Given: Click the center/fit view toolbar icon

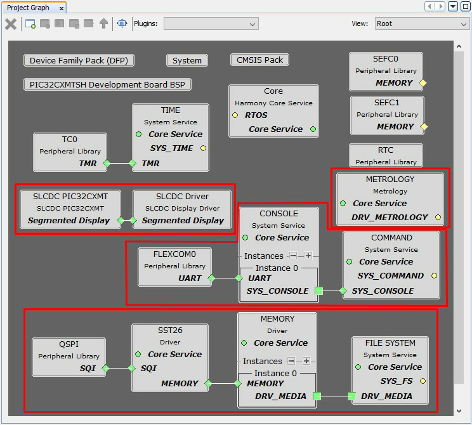Looking at the screenshot, I should tap(122, 23).
